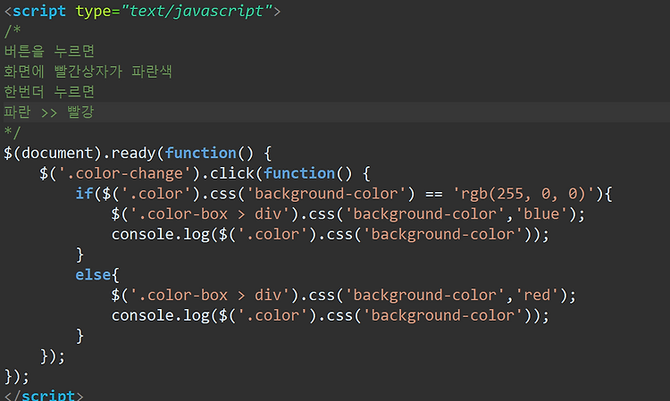Click the "$(document).ready" call
This screenshot has height=401, width=670.
(x=80, y=153)
